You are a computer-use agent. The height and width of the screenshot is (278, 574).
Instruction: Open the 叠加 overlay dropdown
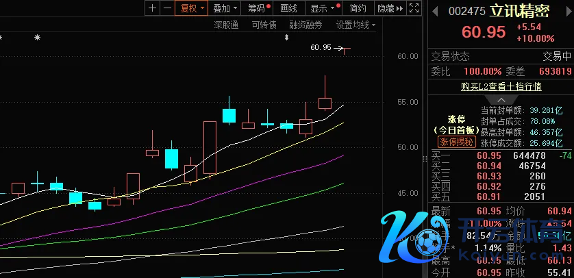pos(225,8)
